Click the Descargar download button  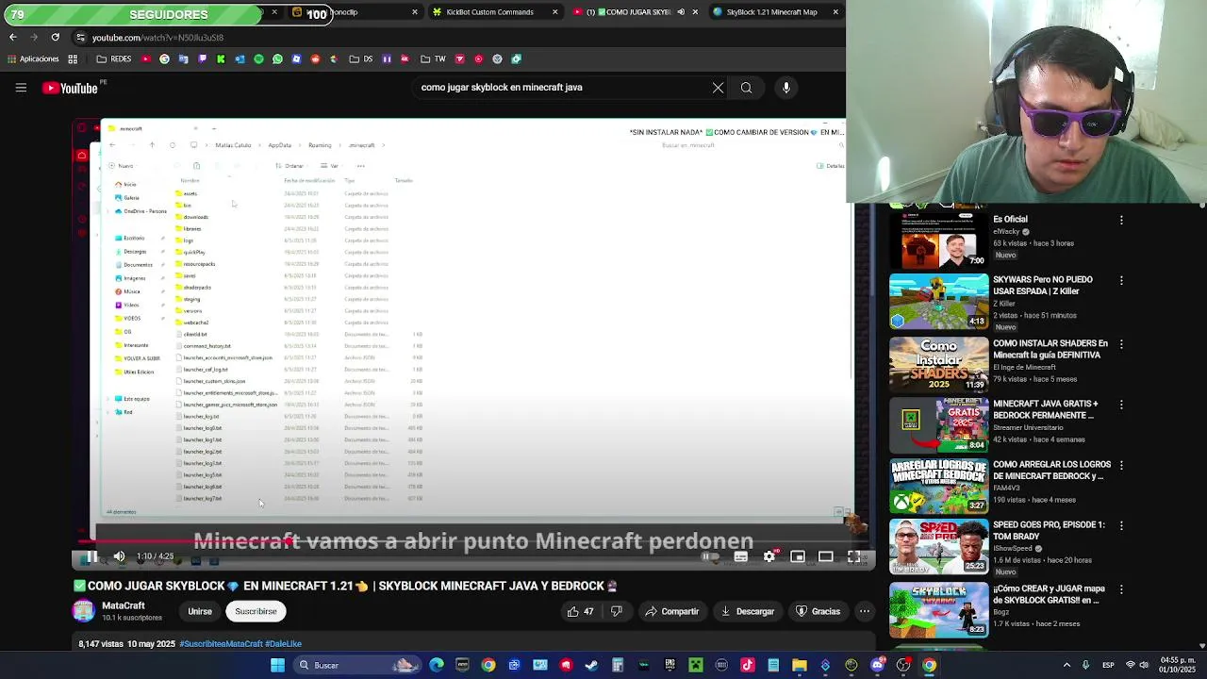point(748,611)
